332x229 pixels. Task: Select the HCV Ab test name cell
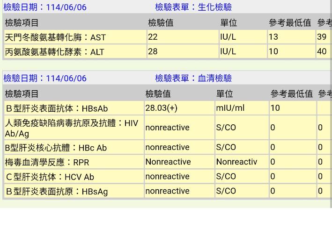[x=49, y=177]
